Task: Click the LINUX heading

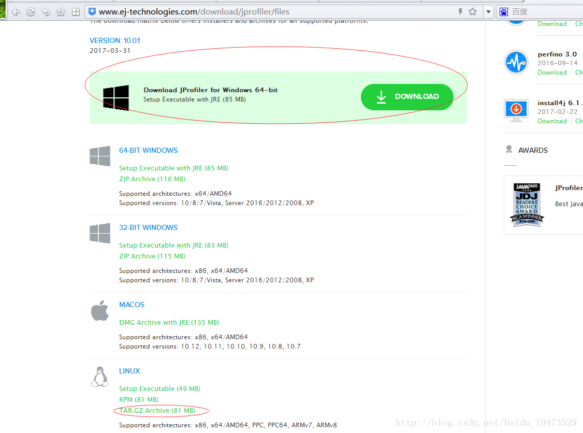Action: click(x=129, y=371)
